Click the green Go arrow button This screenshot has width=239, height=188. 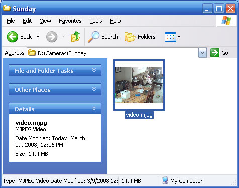(x=215, y=53)
